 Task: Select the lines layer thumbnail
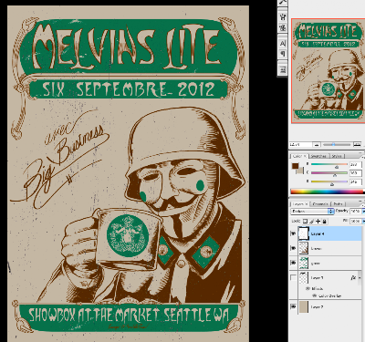point(304,248)
